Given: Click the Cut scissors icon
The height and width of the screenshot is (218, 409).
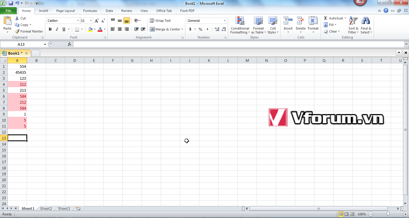Looking at the screenshot, I should point(17,18).
